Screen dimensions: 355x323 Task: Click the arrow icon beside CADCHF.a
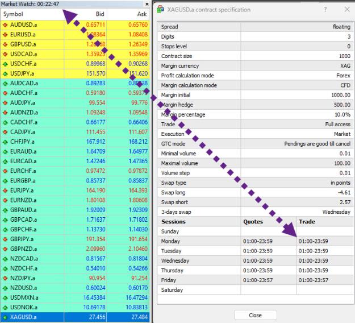[x=5, y=122]
